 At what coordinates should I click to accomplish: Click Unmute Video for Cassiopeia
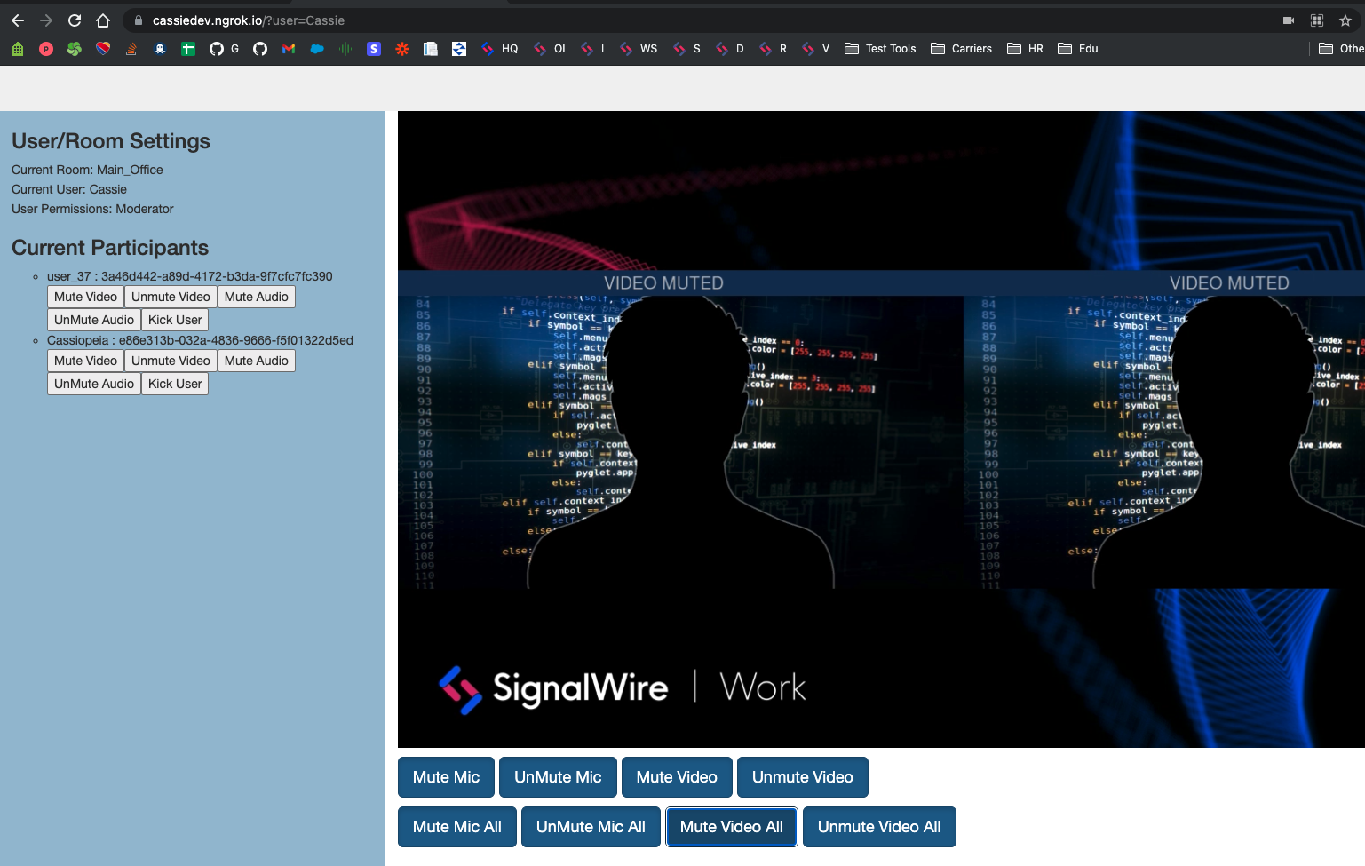(171, 361)
